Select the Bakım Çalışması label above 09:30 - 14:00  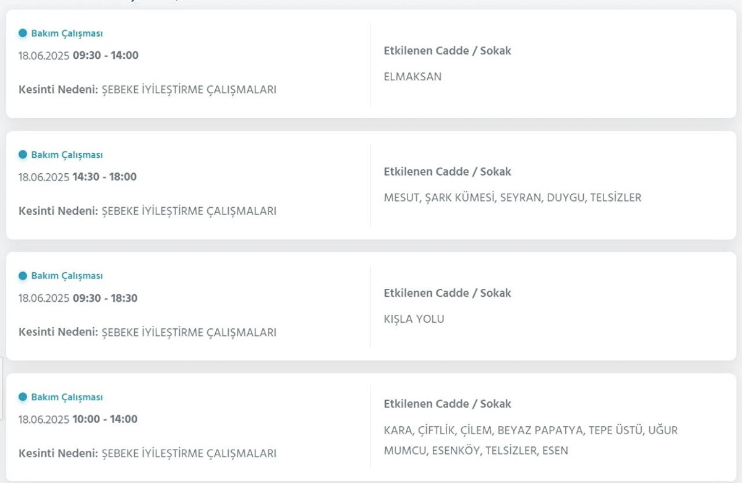pyautogui.click(x=67, y=33)
